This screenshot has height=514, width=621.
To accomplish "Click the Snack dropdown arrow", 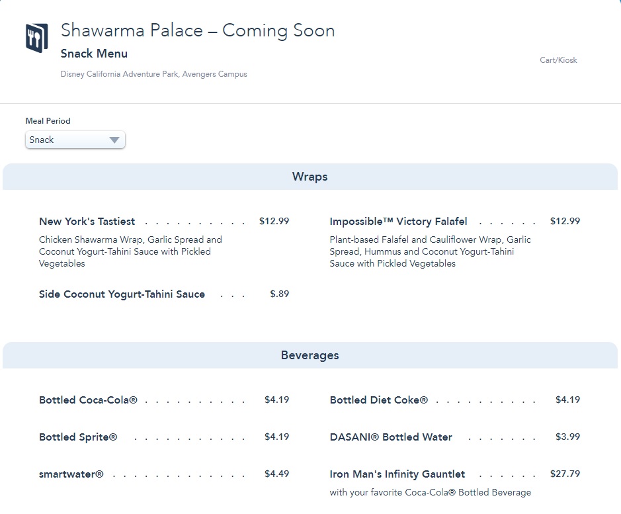I will 114,140.
